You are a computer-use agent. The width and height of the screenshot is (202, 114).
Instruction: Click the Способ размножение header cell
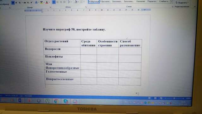point(130,43)
